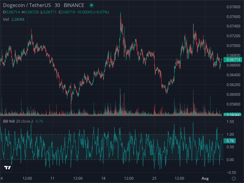Click the green market status dot
The width and height of the screenshot is (244, 183).
point(91,5)
